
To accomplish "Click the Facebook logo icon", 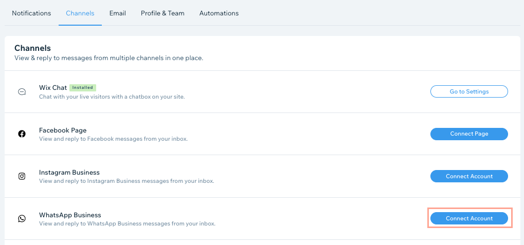I will (22, 134).
